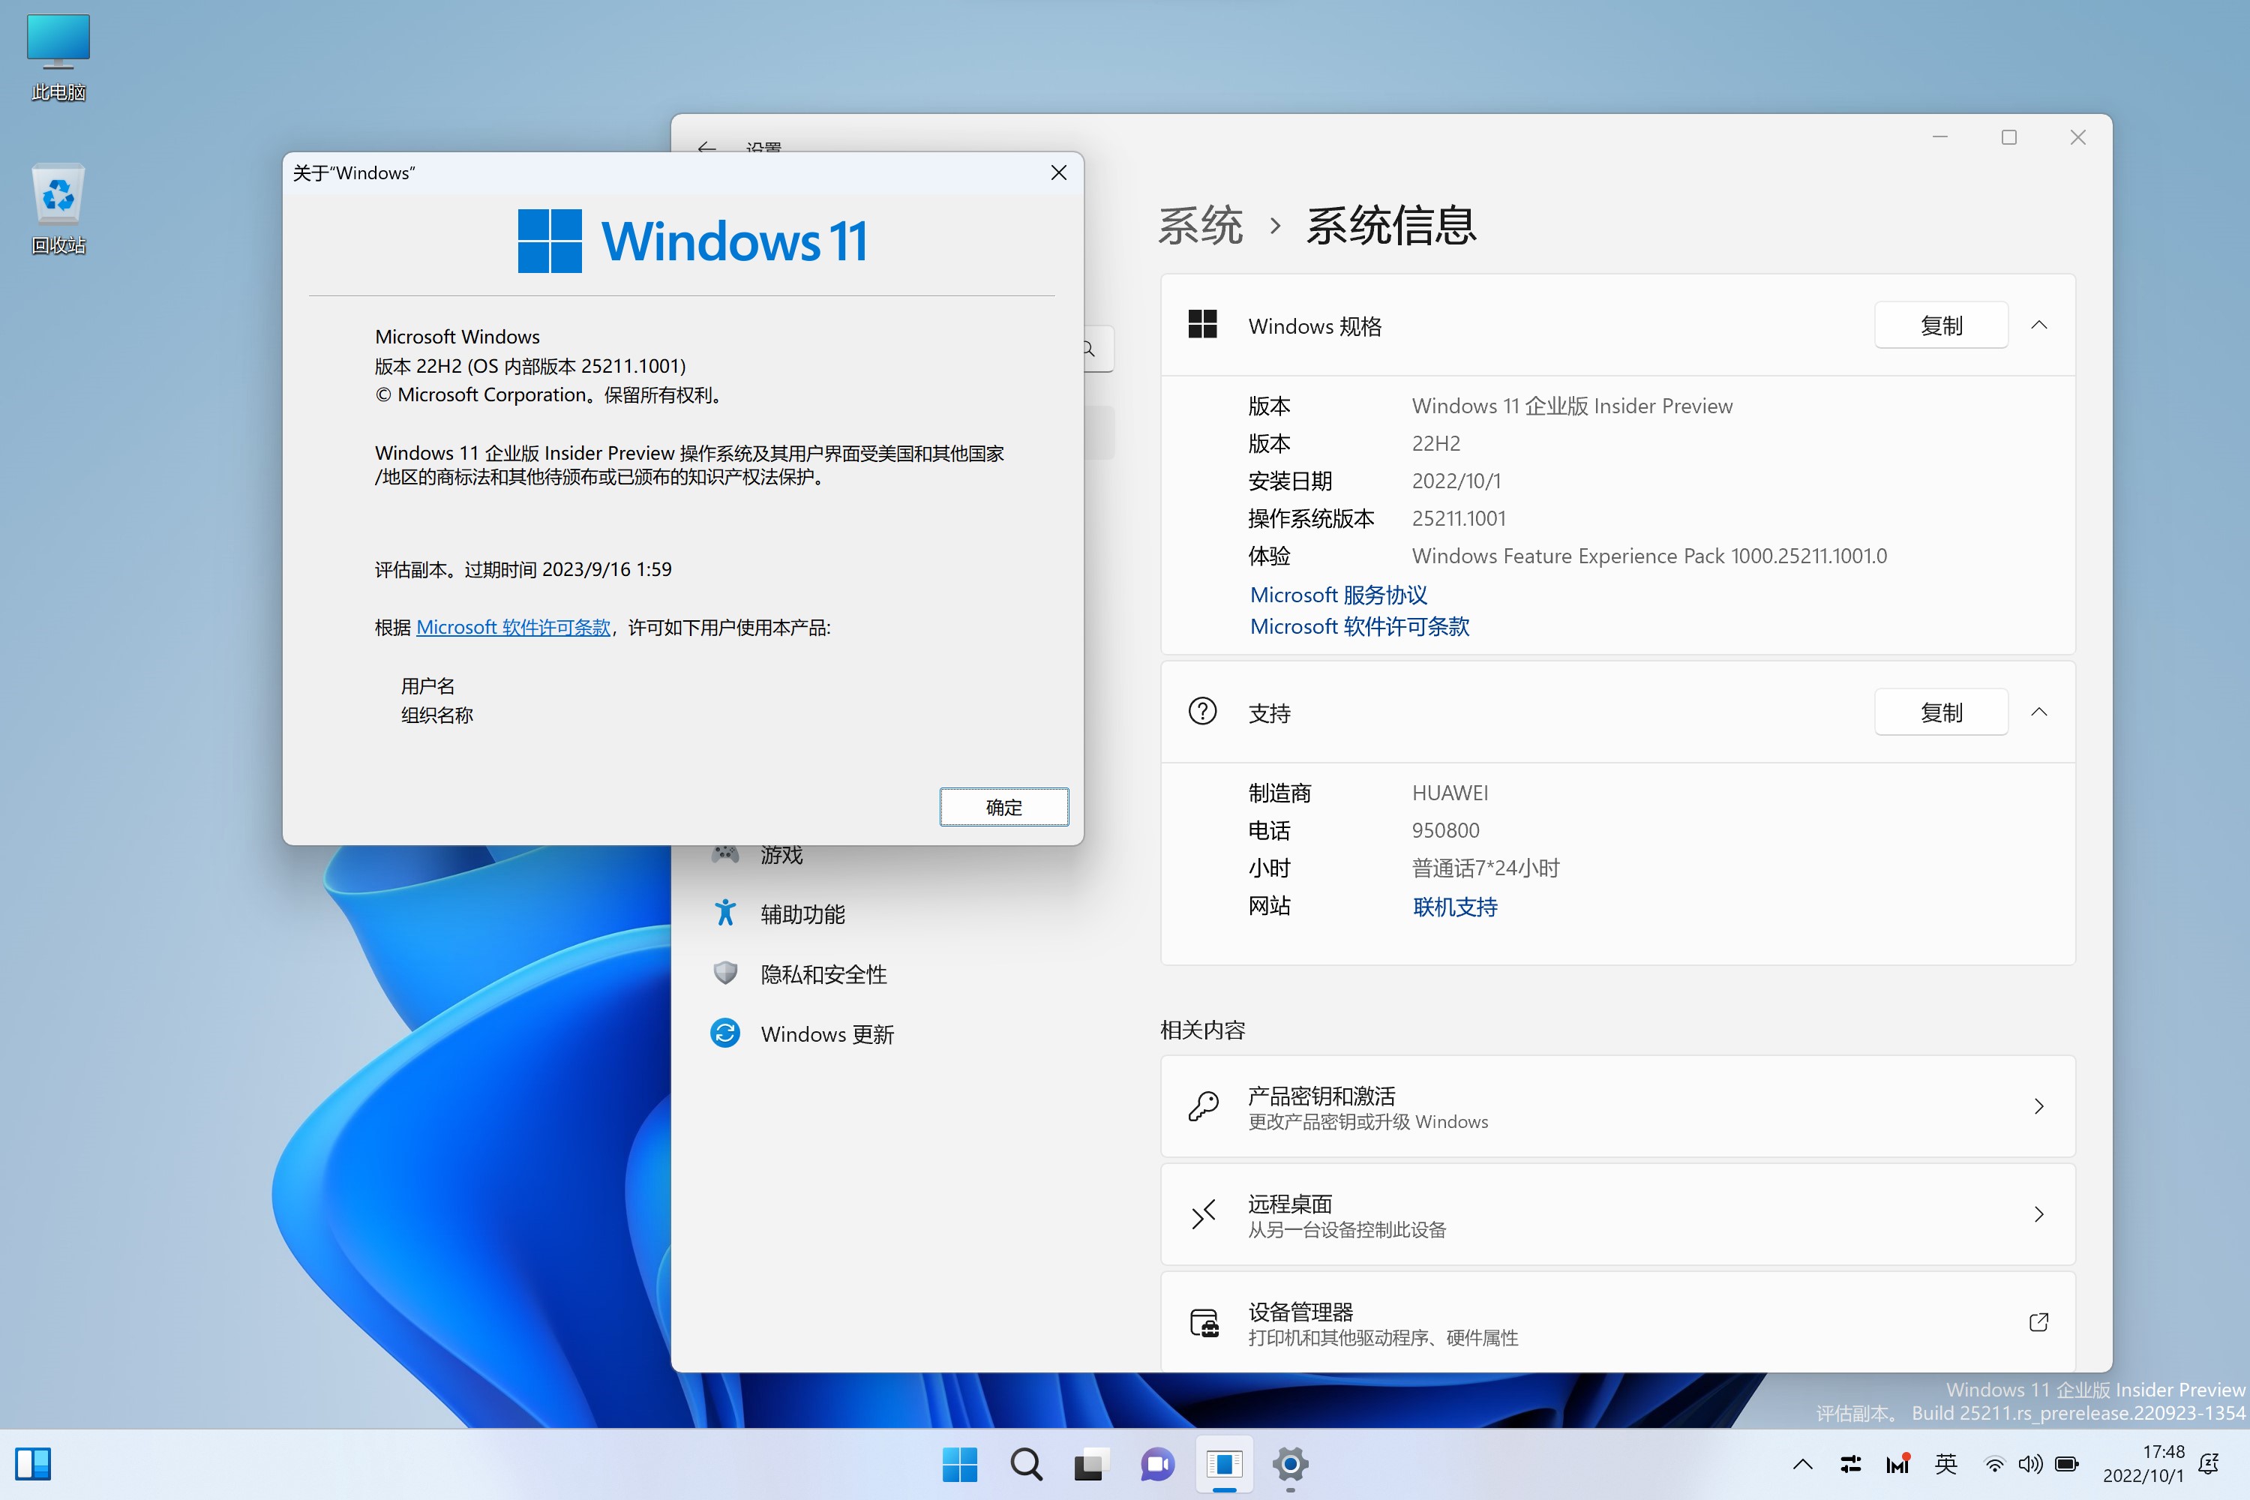Click the 远程桌面 chevron arrow
The image size is (2250, 1500).
(2038, 1214)
